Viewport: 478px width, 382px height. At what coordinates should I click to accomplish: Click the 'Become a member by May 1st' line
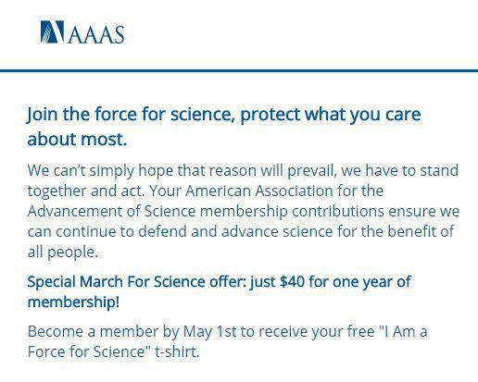click(227, 332)
